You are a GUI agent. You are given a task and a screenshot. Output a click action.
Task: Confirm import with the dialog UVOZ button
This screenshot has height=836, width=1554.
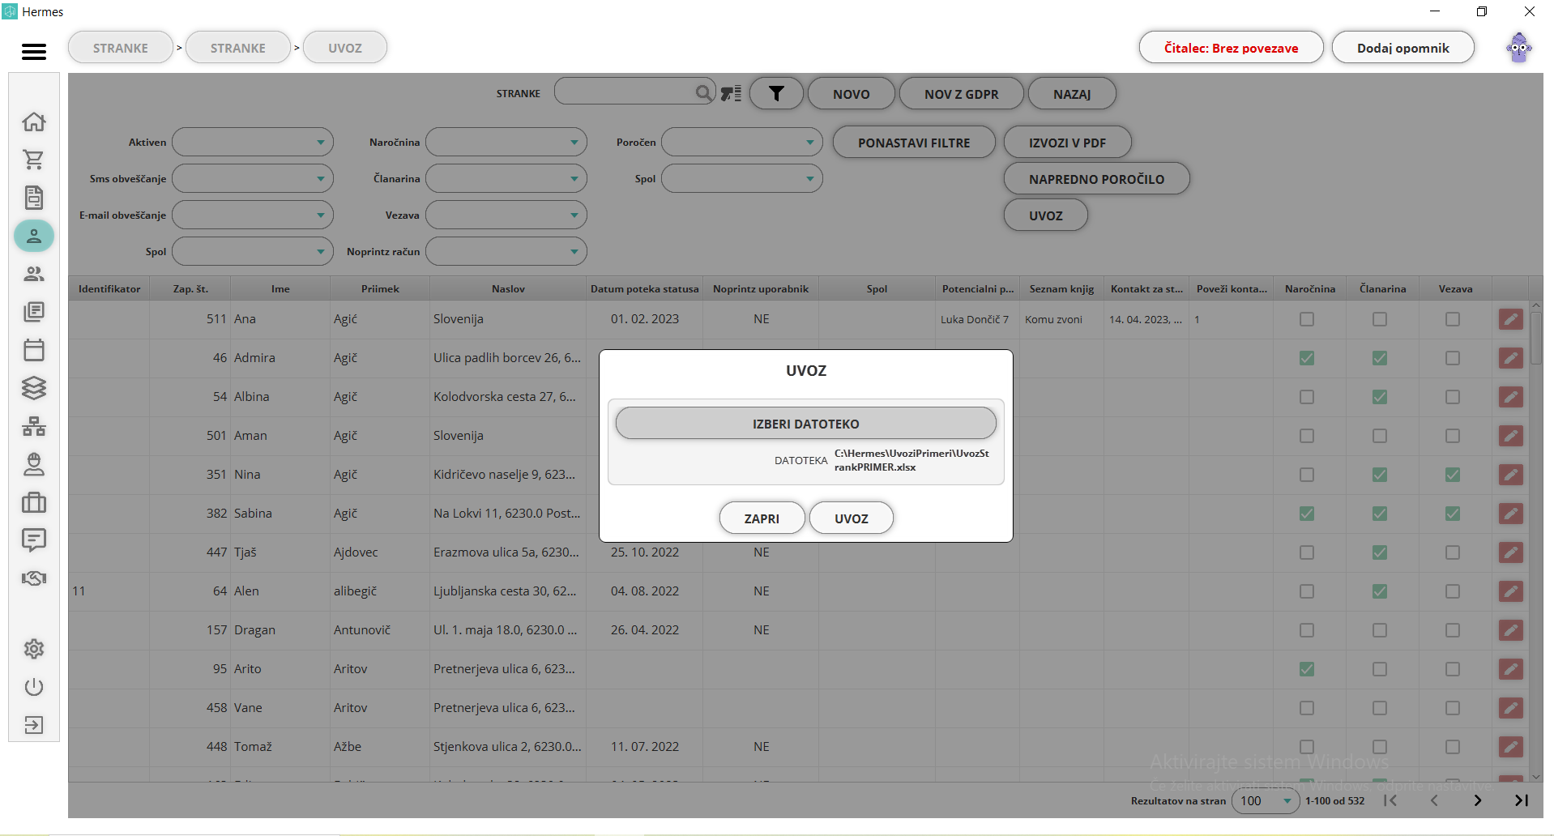[x=852, y=518]
